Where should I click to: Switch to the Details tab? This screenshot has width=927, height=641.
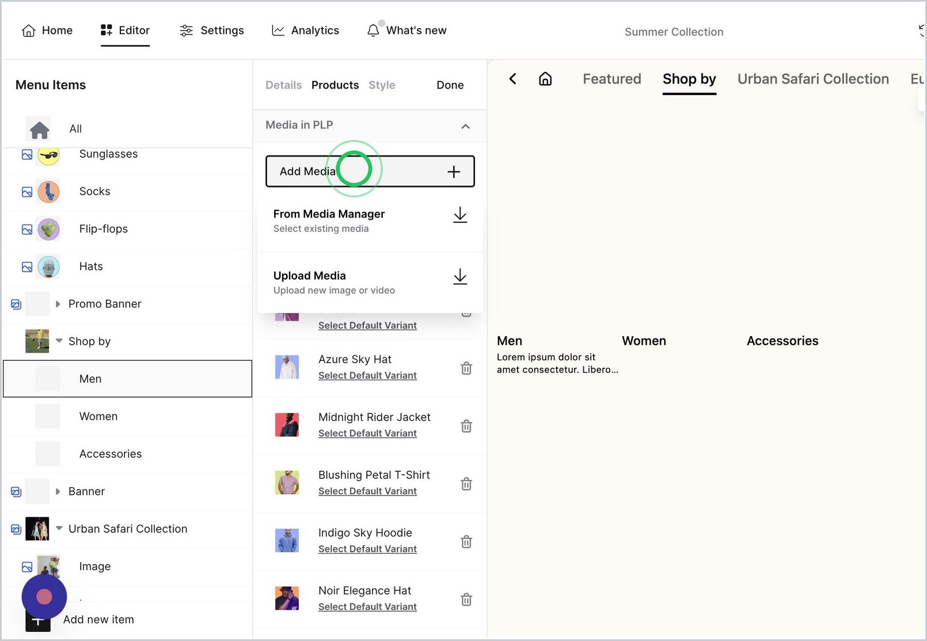tap(283, 85)
